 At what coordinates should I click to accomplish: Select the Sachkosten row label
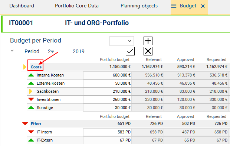click(x=48, y=91)
